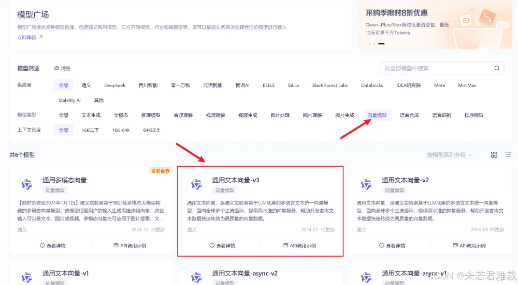Click the 通用文本向量-v3 model logo
Image resolution: width=518 pixels, height=285 pixels.
point(196,184)
